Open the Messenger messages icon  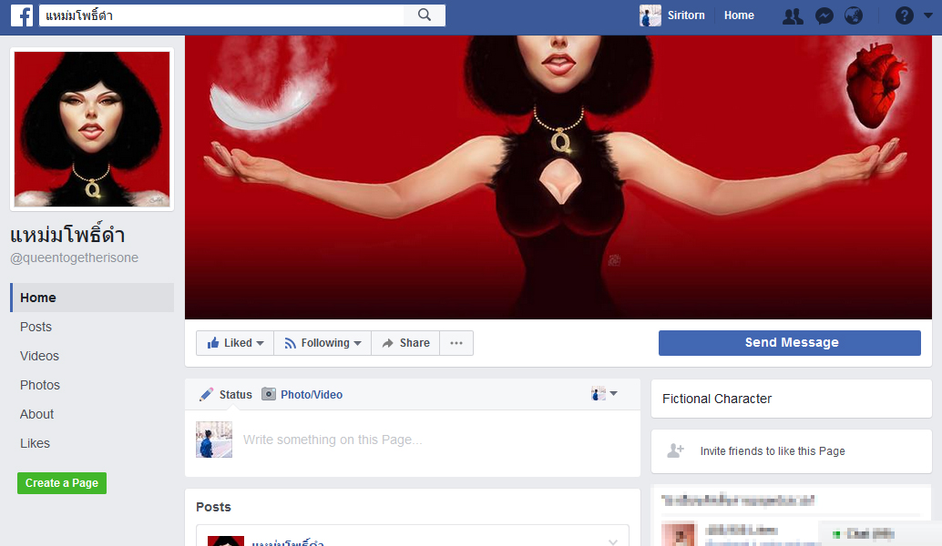pos(824,15)
